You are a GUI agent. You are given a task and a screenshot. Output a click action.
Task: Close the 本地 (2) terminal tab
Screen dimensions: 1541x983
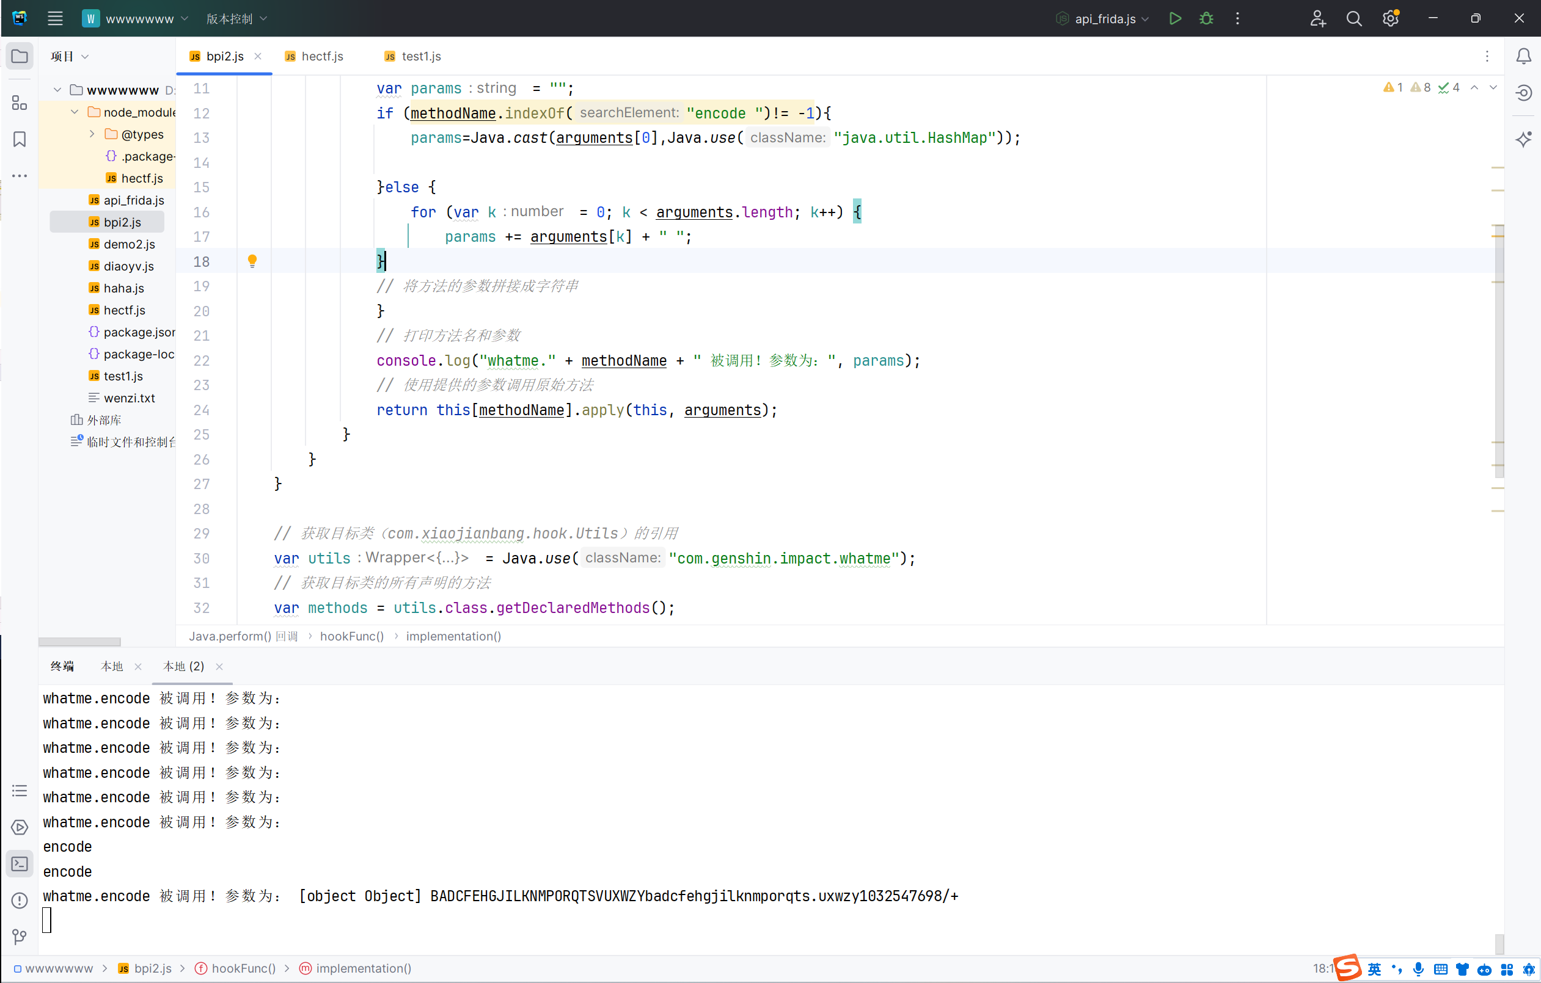pos(219,666)
